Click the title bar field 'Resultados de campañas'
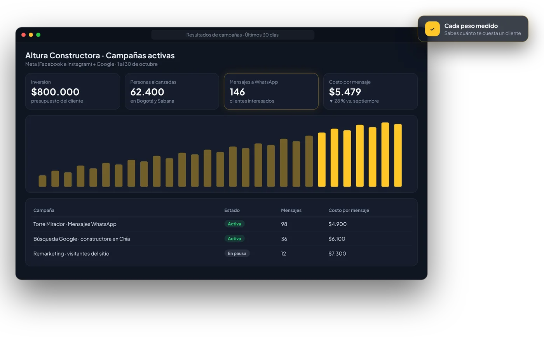Image resolution: width=544 pixels, height=342 pixels. (x=232, y=35)
